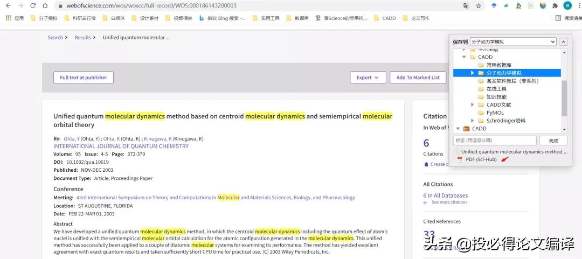This screenshot has height=259, width=582.
Task: Expand the CADD文献 collection
Action: click(473, 105)
